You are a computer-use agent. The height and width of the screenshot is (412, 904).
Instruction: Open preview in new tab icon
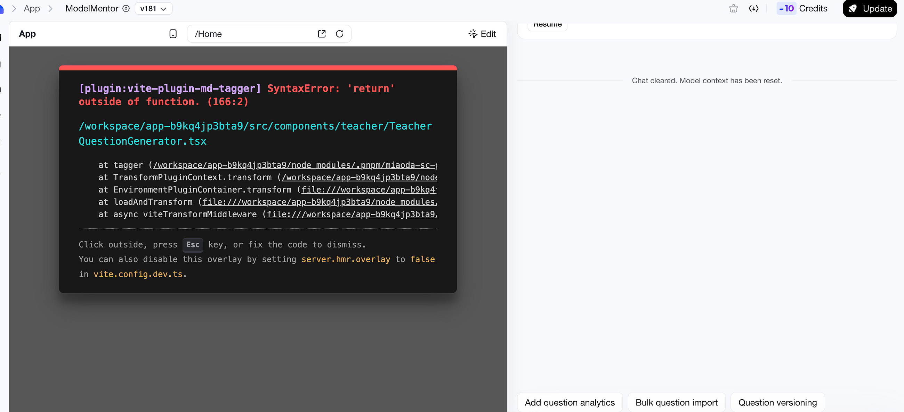(322, 34)
